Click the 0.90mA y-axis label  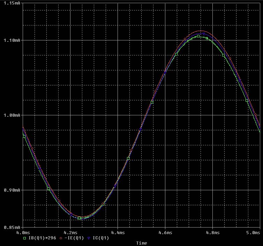12,190
